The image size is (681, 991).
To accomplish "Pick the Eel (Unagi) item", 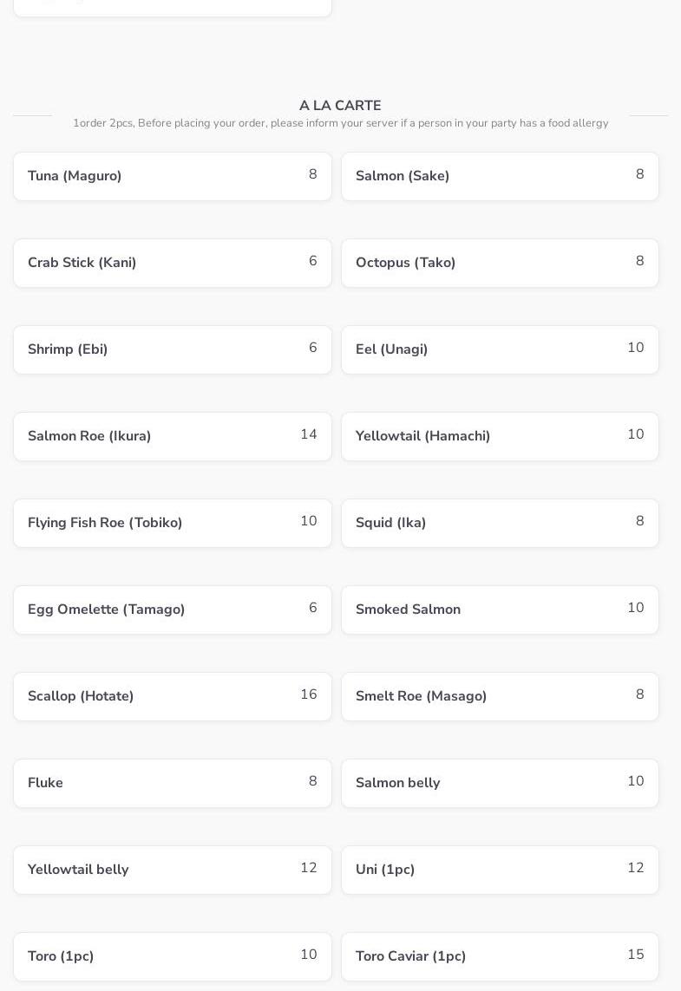I will coord(500,349).
